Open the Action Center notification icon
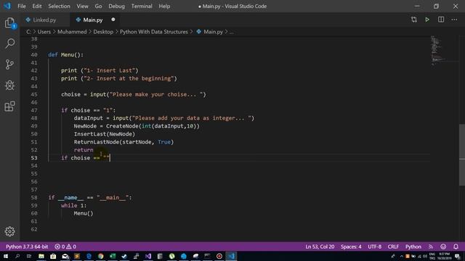 (457, 256)
